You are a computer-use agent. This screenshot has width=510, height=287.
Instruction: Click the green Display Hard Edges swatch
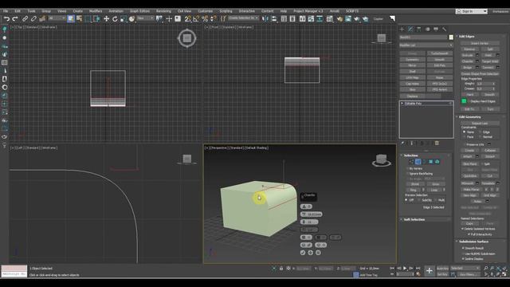pyautogui.click(x=464, y=101)
